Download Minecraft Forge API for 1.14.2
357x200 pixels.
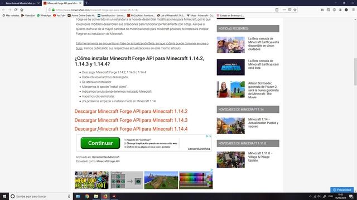[x=131, y=111]
